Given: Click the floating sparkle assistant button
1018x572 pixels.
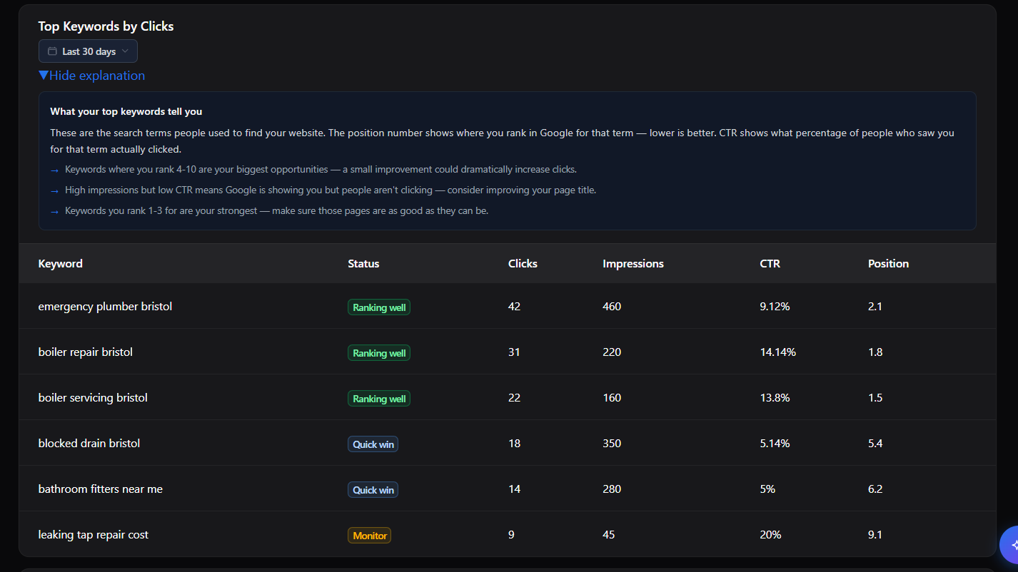Looking at the screenshot, I should pos(1009,545).
